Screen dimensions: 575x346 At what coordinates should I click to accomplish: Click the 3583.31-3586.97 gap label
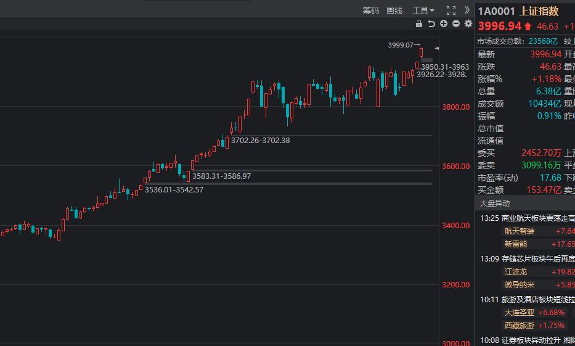[x=221, y=176]
